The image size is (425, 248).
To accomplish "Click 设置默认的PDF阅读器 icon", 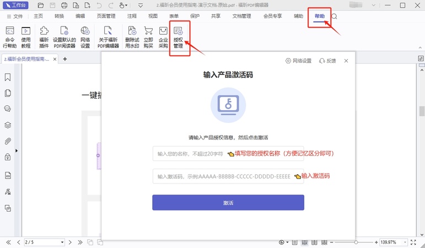I will pyautogui.click(x=64, y=37).
